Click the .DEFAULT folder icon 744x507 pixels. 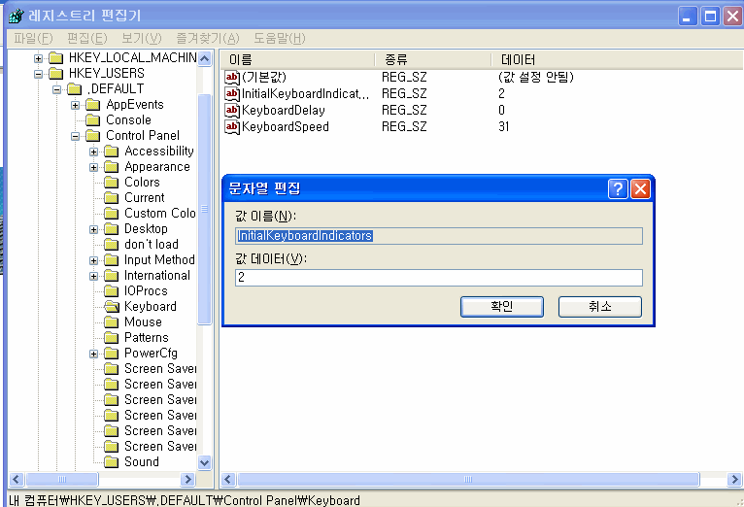75,89
